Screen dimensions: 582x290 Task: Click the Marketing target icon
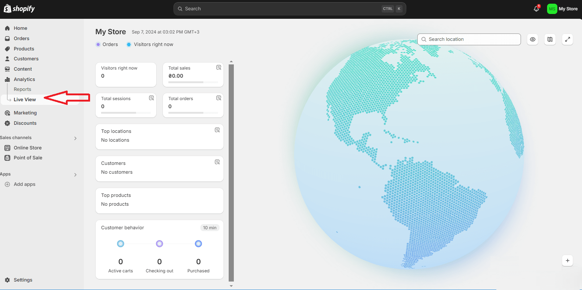tap(7, 113)
